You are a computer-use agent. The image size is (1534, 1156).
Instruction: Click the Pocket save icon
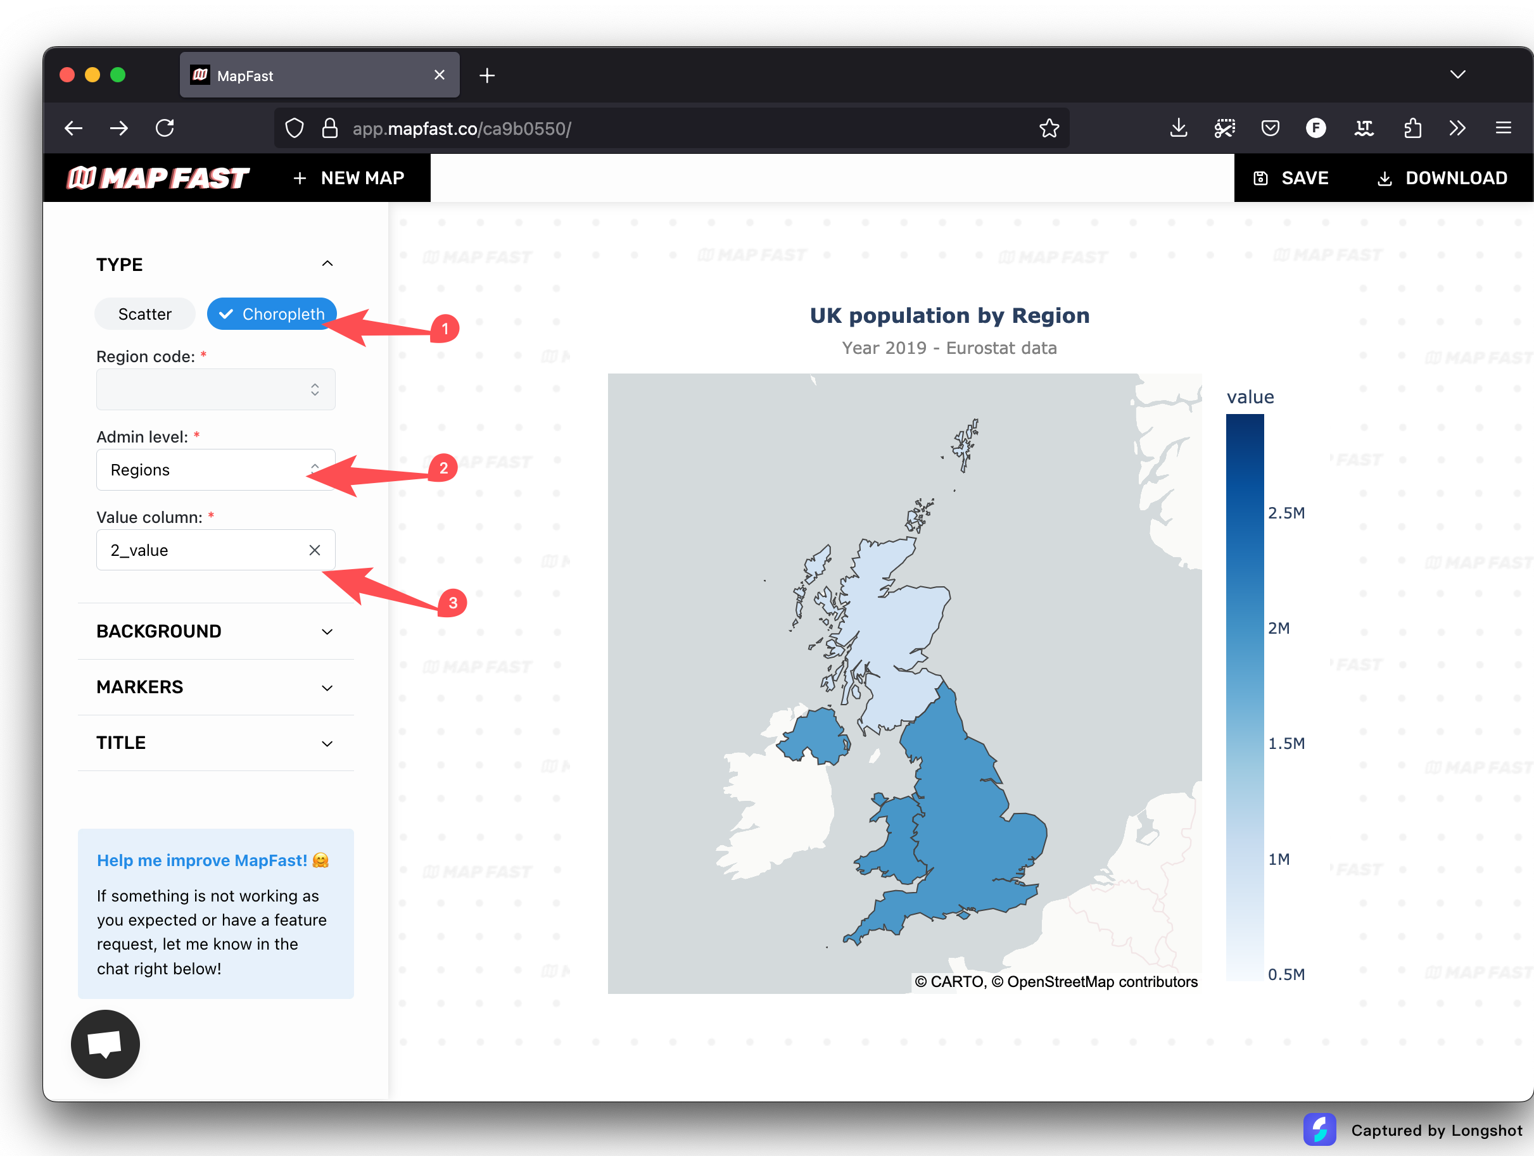[1270, 129]
